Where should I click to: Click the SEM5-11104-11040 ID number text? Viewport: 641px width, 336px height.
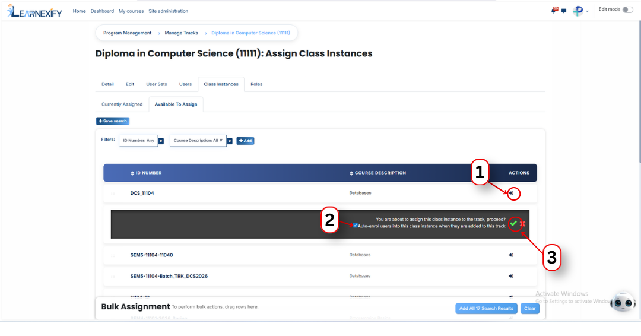(151, 255)
